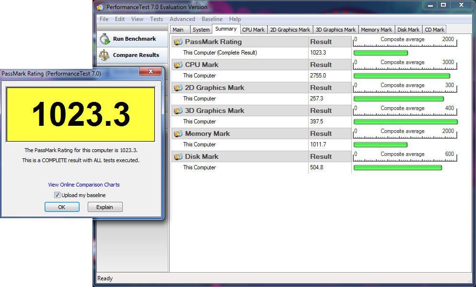Open the Edit menu

(x=120, y=19)
